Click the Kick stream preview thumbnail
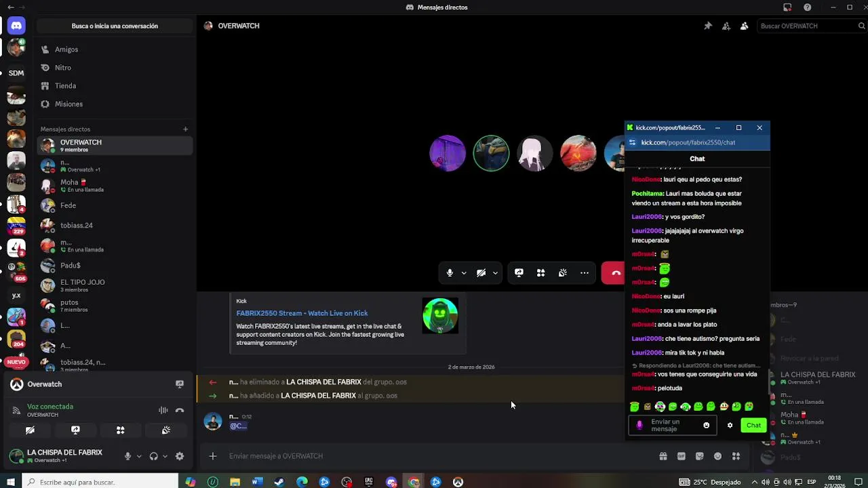Viewport: 868px width, 488px height. pos(440,315)
